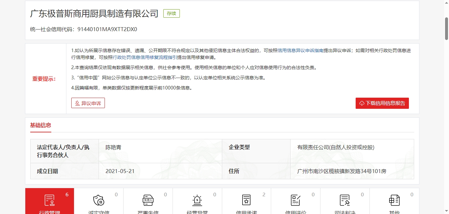Click the count 6 on 行政管理

coord(67,195)
